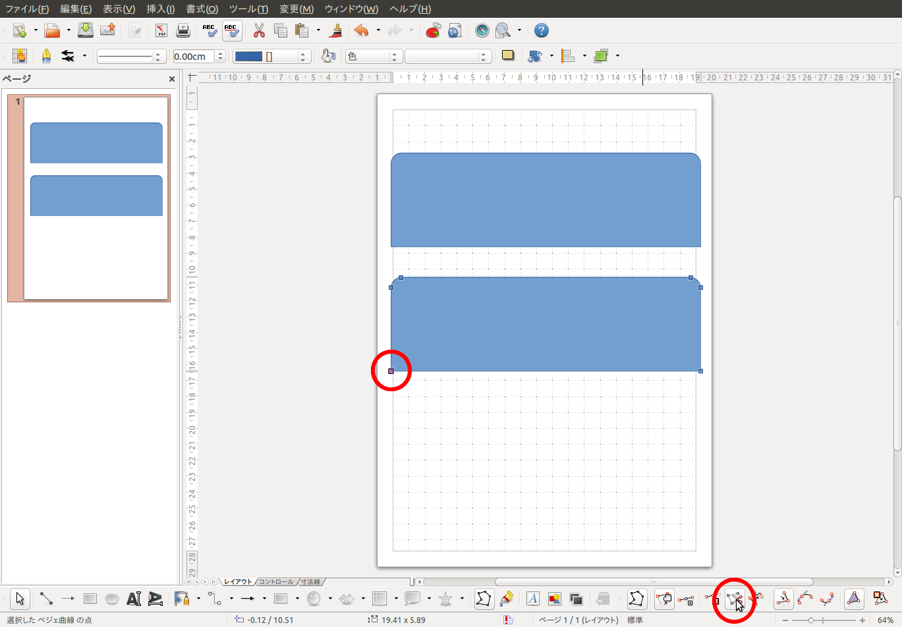Insert picture From File icon
The height and width of the screenshot is (627, 902).
click(555, 599)
